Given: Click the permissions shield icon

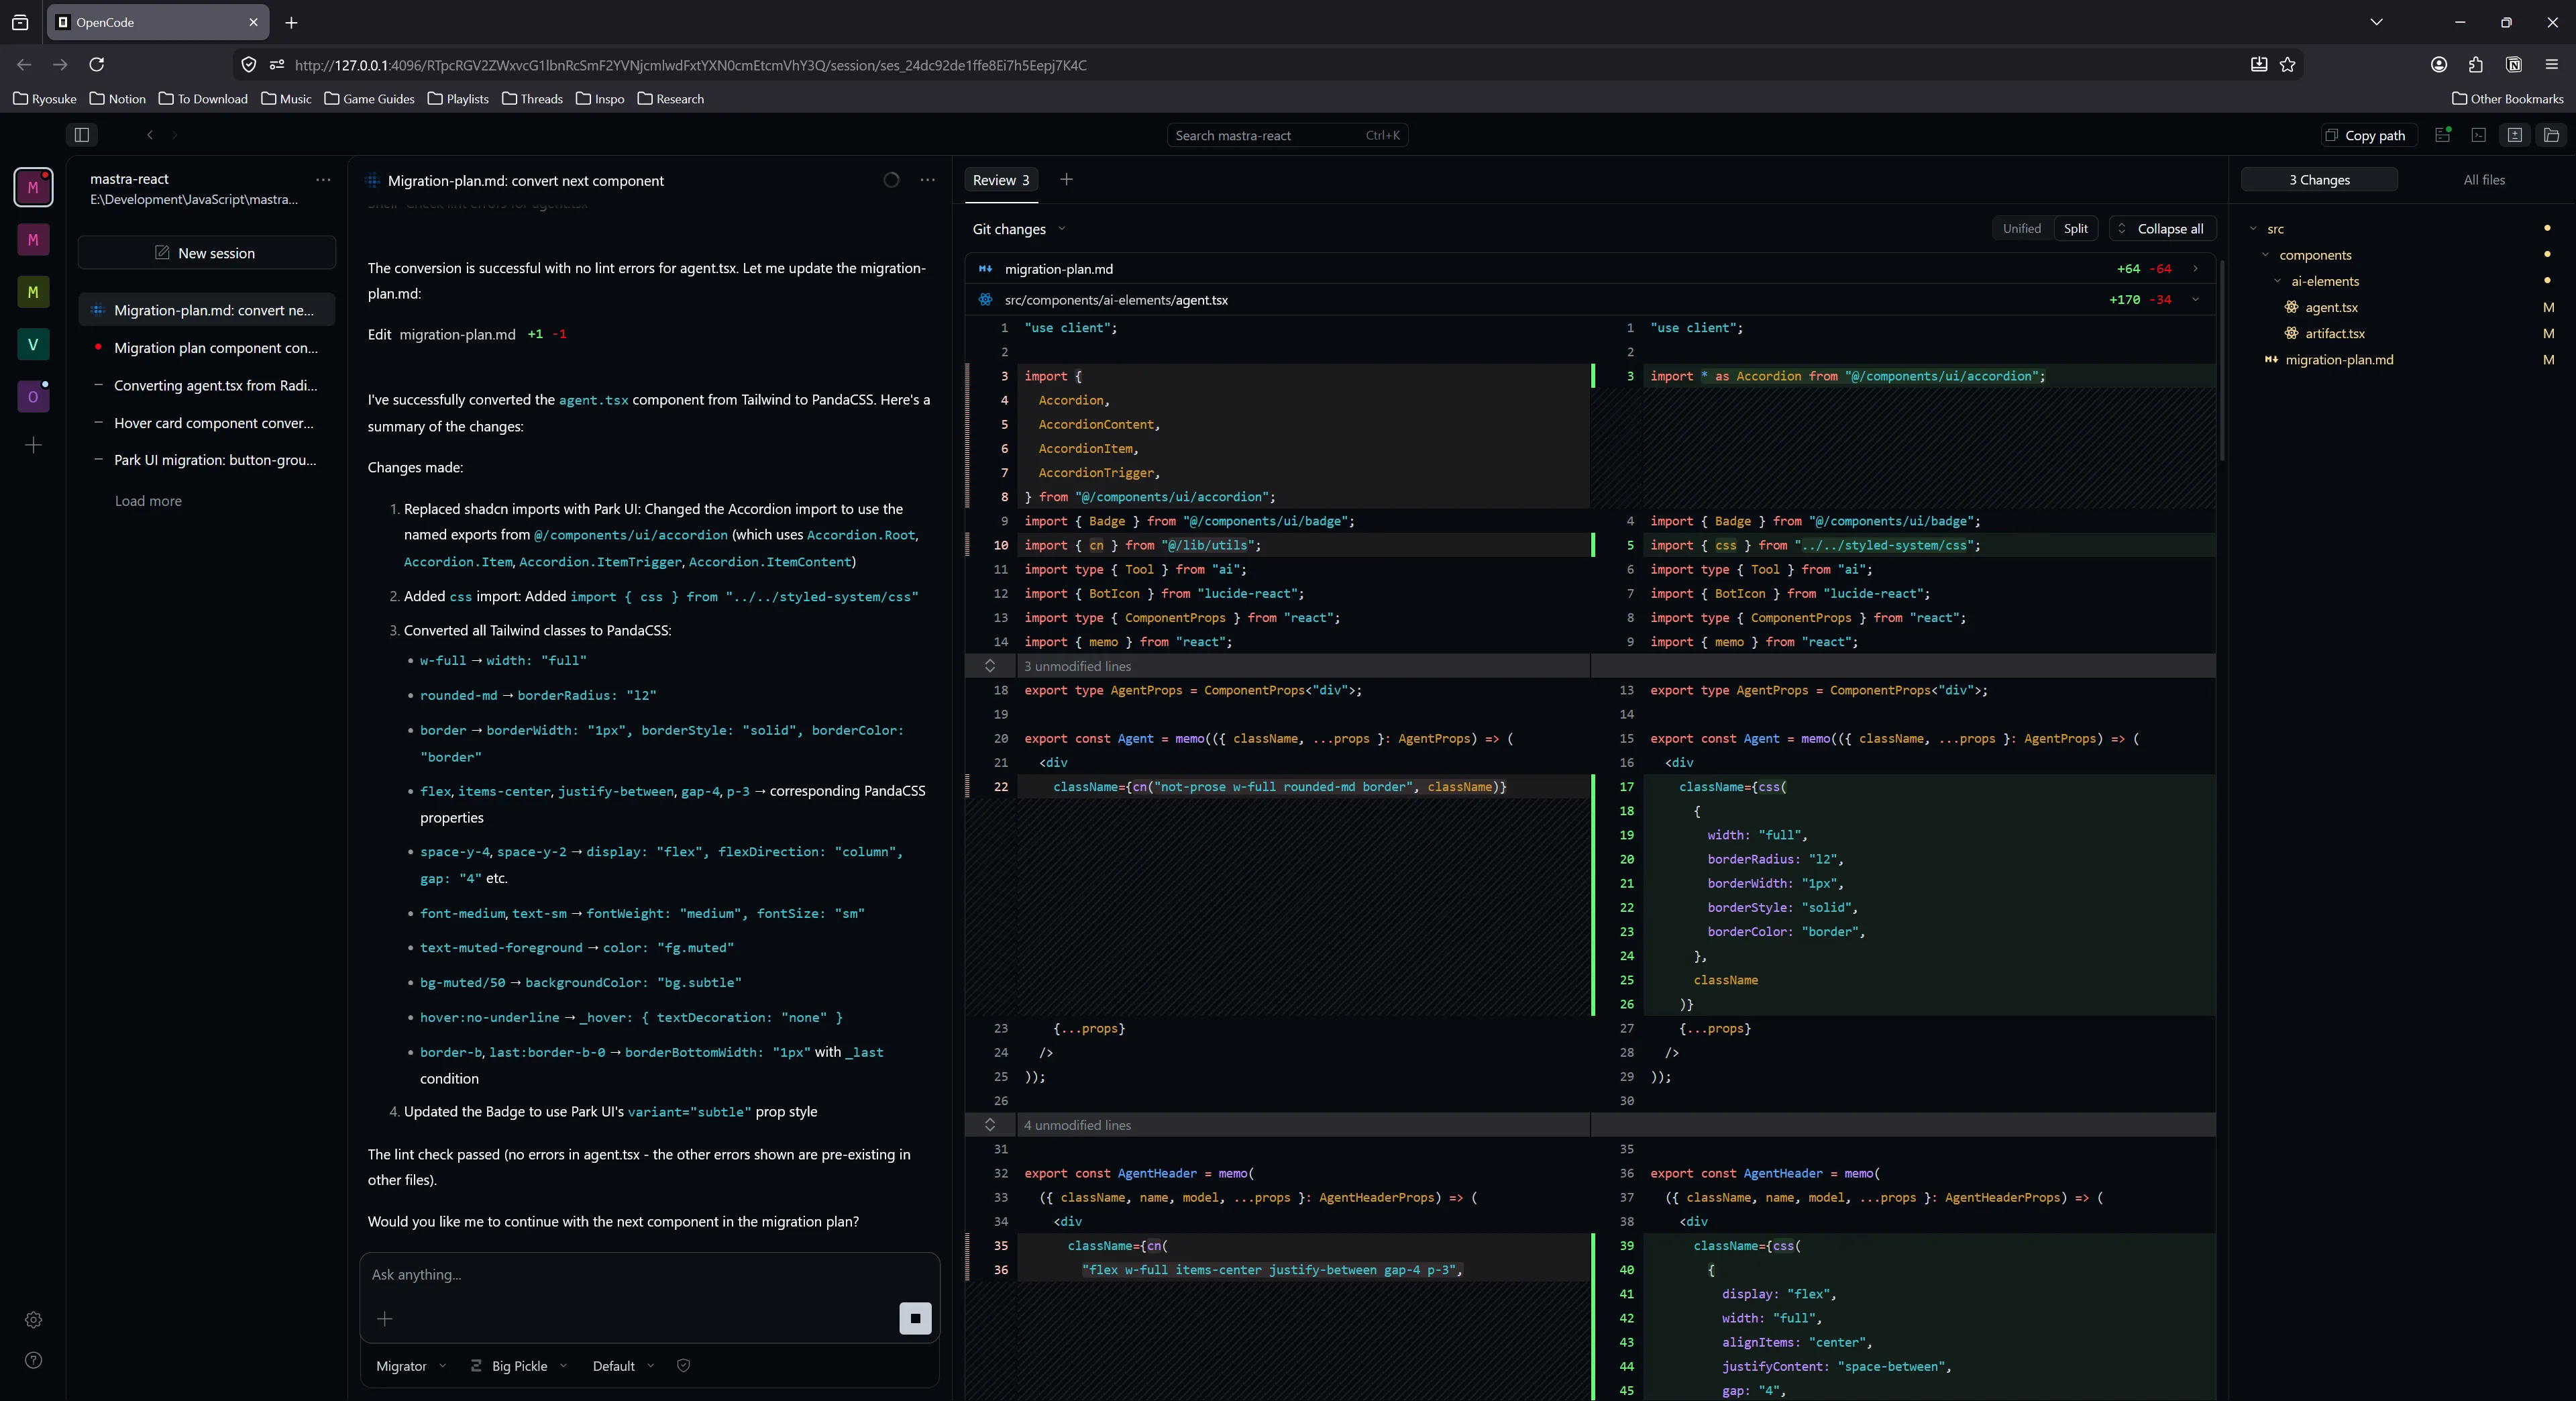Looking at the screenshot, I should coord(683,1366).
